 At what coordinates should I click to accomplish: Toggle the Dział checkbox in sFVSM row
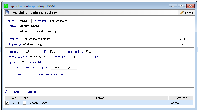[x=24, y=103]
